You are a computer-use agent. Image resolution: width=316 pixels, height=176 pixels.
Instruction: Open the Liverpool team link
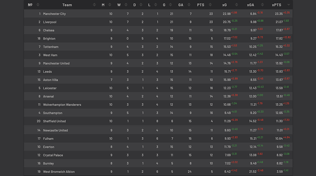coord(50,22)
